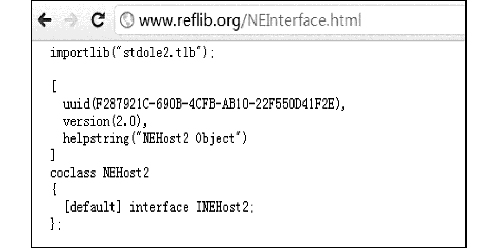Click the "NEHost2 Object" string text
497x248 pixels.
click(x=188, y=138)
